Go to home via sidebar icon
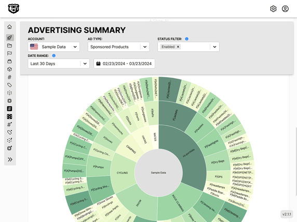This screenshot has height=222, width=297. [x=10, y=27]
